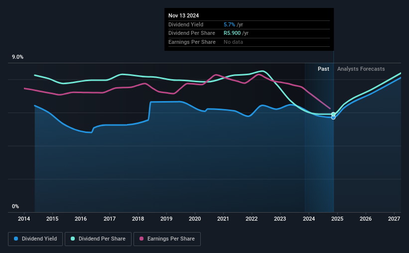This screenshot has width=409, height=253.
Task: Click the 2025 x-axis label
Action: click(337, 219)
